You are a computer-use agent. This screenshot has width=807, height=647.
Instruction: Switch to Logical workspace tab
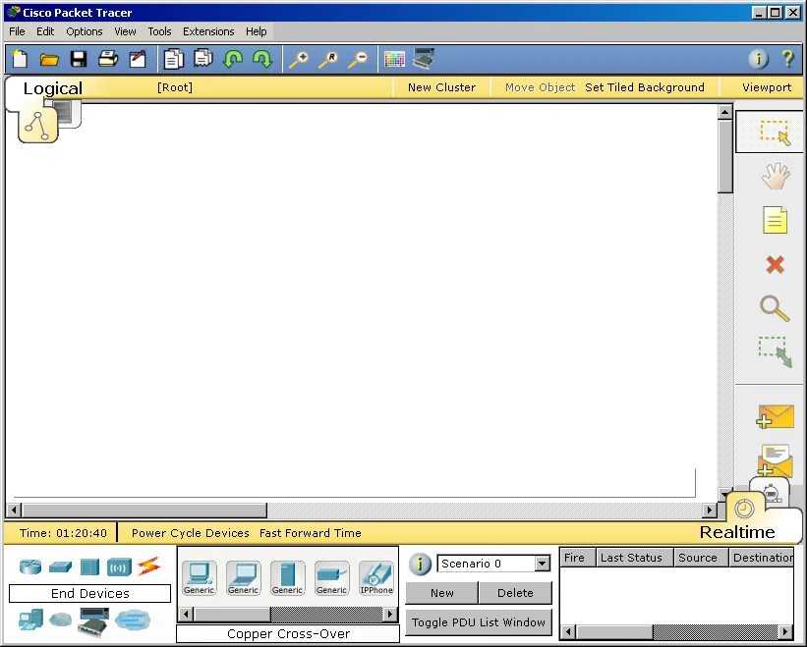(37, 126)
